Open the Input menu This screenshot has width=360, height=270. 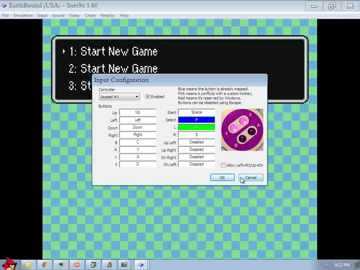tap(42, 15)
